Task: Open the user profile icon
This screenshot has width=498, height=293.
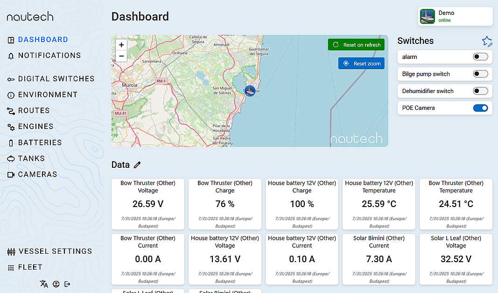Action: (56, 284)
